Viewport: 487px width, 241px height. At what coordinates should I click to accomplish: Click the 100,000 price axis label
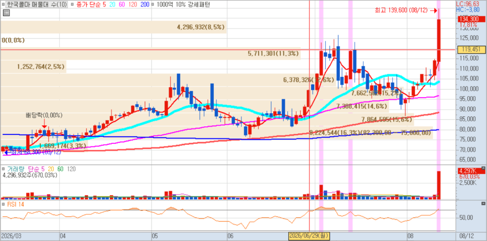pos(469,89)
